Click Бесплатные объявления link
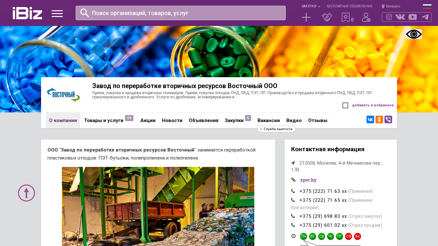This screenshot has height=246, width=438. click(x=350, y=6)
